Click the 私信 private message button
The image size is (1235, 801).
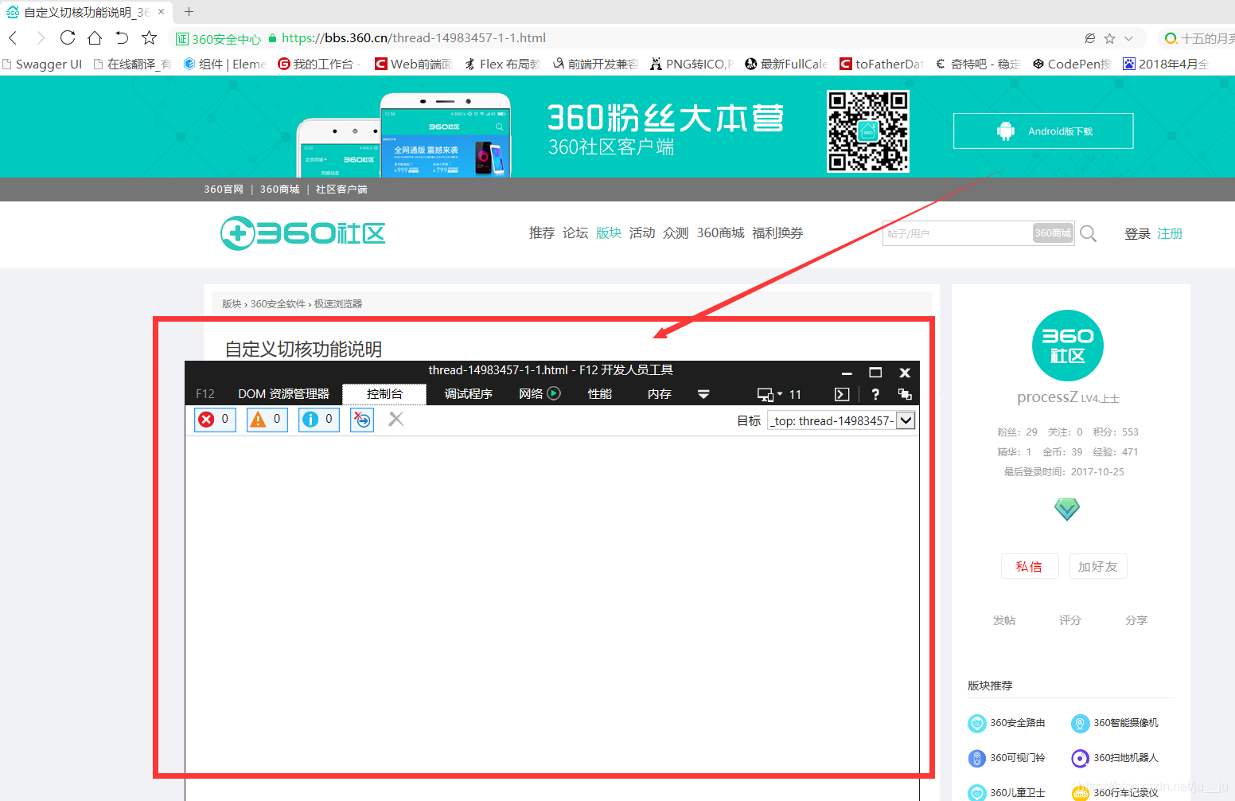[x=1029, y=566]
